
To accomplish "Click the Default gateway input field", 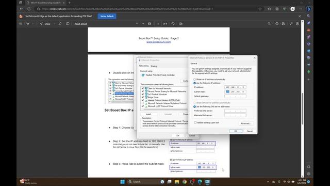I will tap(235, 97).
